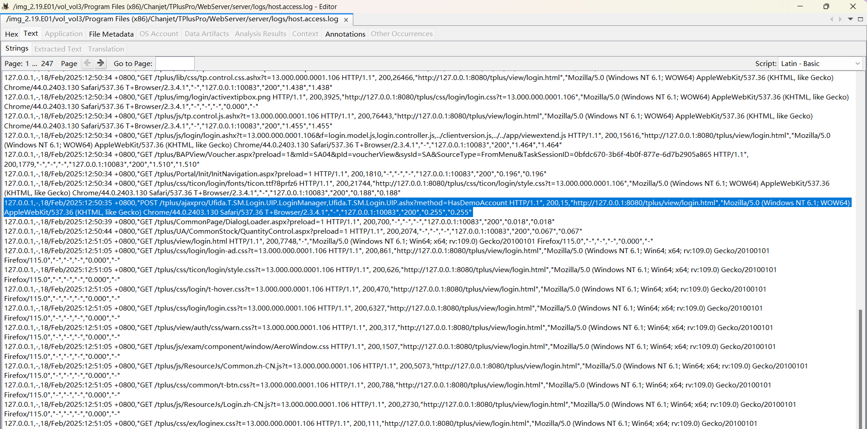The height and width of the screenshot is (429, 867).
Task: Click the activextipbox.png log entry
Action: tap(426, 102)
